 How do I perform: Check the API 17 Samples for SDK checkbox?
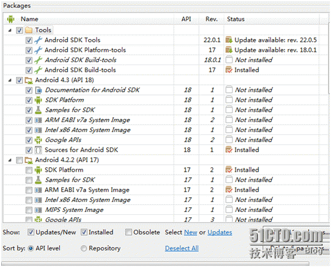pyautogui.click(x=29, y=180)
